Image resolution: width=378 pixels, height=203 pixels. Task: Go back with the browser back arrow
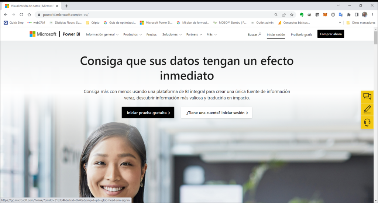(x=6, y=15)
